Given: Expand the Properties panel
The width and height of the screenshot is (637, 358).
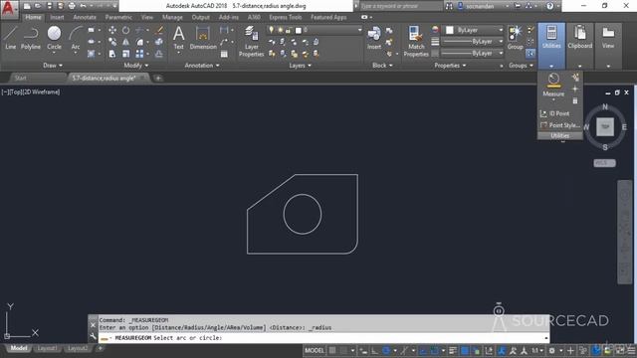Looking at the screenshot, I should coord(450,66).
